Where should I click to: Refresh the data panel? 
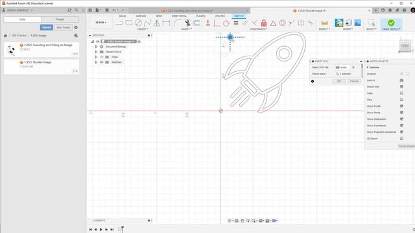coord(69,10)
